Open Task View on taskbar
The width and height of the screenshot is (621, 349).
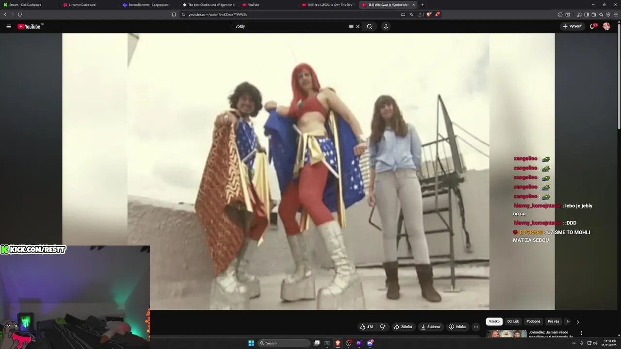click(x=316, y=343)
